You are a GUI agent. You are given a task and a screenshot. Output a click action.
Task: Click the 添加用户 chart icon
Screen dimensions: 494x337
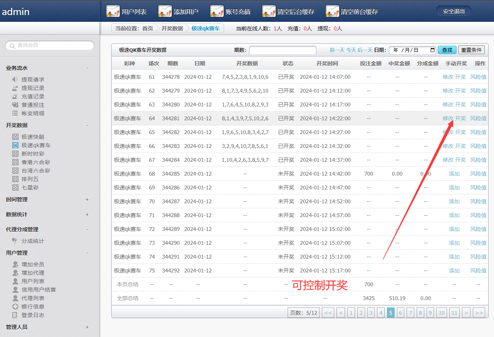(x=165, y=11)
